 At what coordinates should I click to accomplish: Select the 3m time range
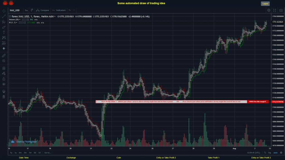[x=25, y=152]
